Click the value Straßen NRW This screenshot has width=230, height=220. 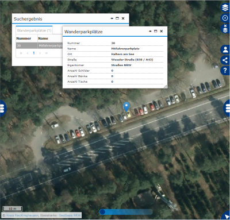(x=121, y=65)
